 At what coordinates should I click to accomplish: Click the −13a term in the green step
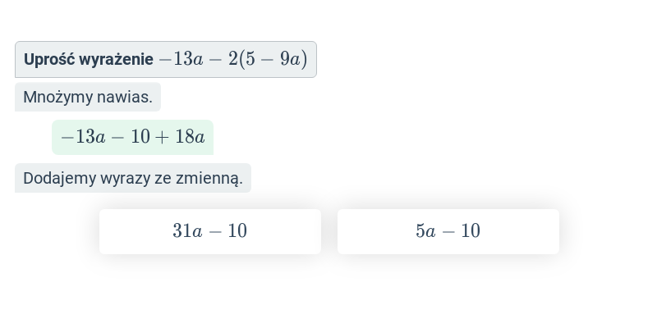coord(83,137)
